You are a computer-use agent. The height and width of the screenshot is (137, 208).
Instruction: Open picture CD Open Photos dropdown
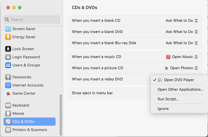[x=181, y=68]
